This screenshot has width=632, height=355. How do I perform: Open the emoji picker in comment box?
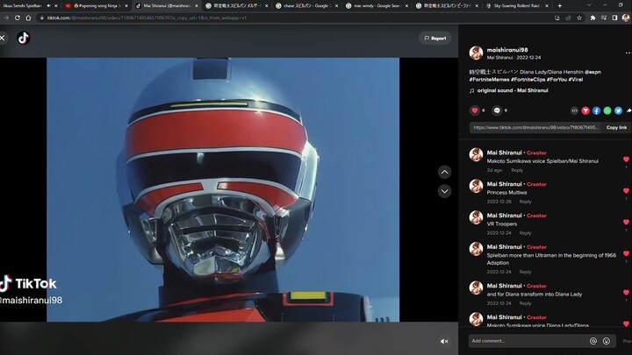[x=607, y=341]
